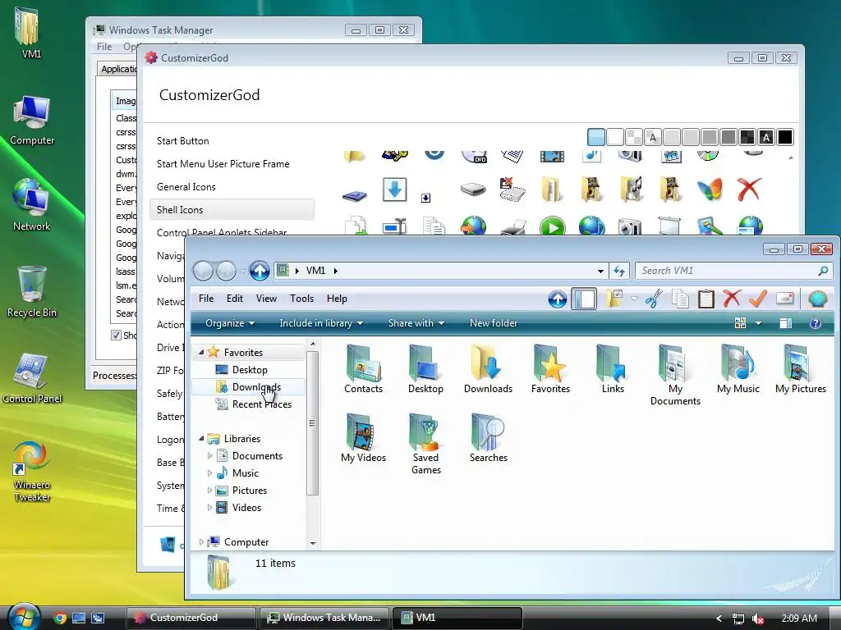Pick the light blue background swatch in CustomizerGod
This screenshot has height=630, width=841.
point(596,137)
